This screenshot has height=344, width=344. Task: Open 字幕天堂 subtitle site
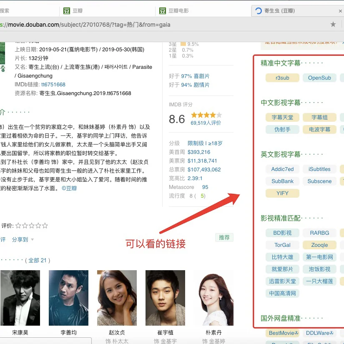(x=282, y=117)
